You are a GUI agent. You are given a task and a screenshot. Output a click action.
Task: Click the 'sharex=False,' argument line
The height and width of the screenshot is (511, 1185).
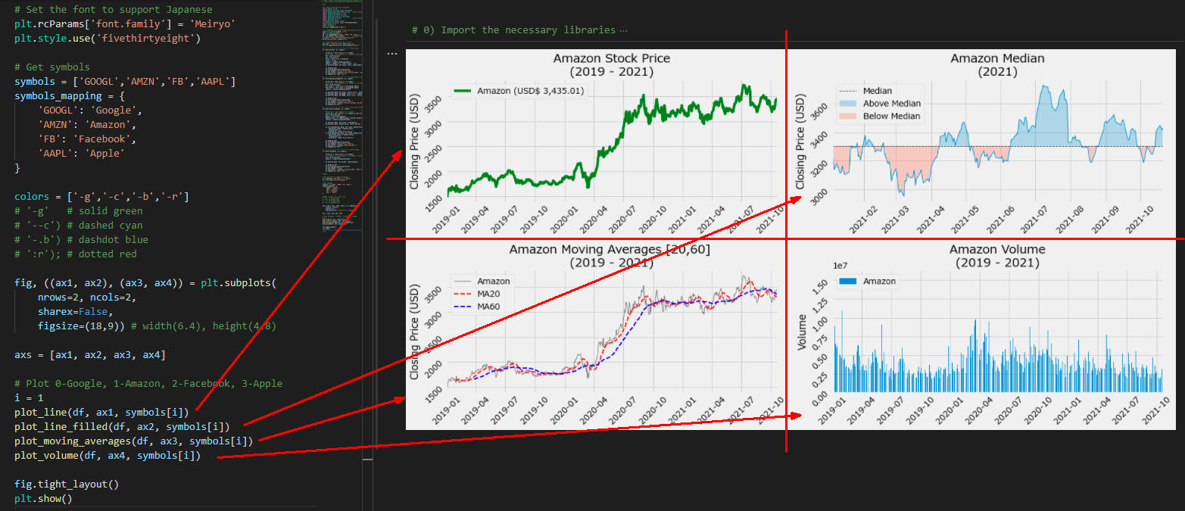(x=75, y=311)
